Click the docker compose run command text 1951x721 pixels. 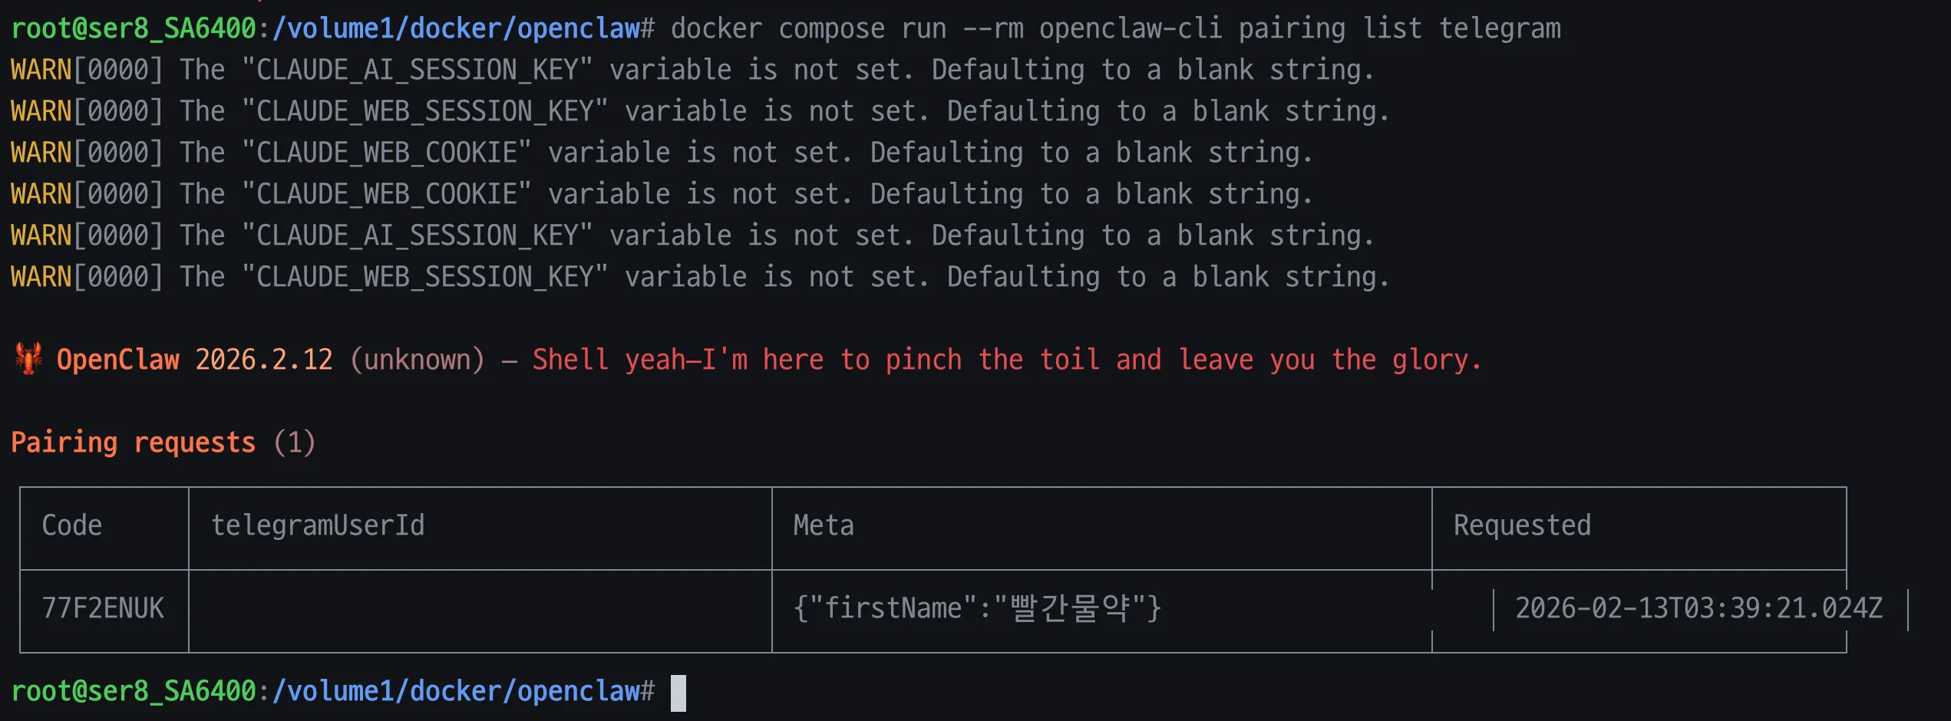coord(1115,29)
